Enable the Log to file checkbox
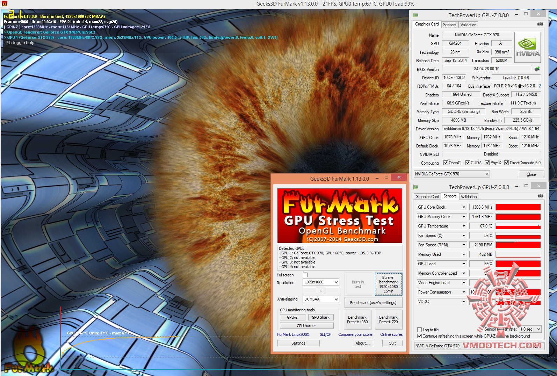Image resolution: width=557 pixels, height=376 pixels. coord(420,330)
